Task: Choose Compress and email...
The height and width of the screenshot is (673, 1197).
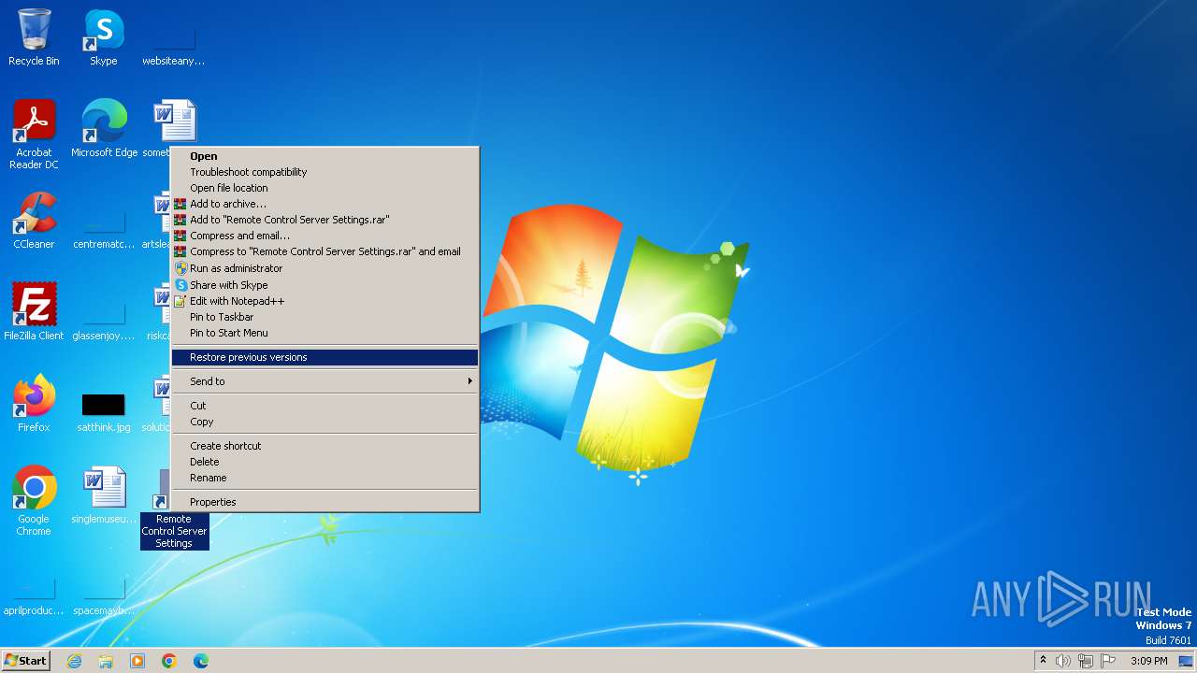Action: (x=325, y=236)
